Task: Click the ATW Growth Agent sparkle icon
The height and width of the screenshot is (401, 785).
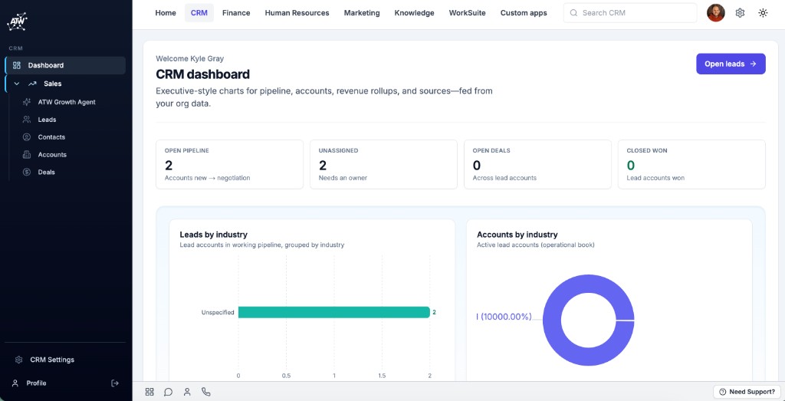Action: [x=27, y=102]
